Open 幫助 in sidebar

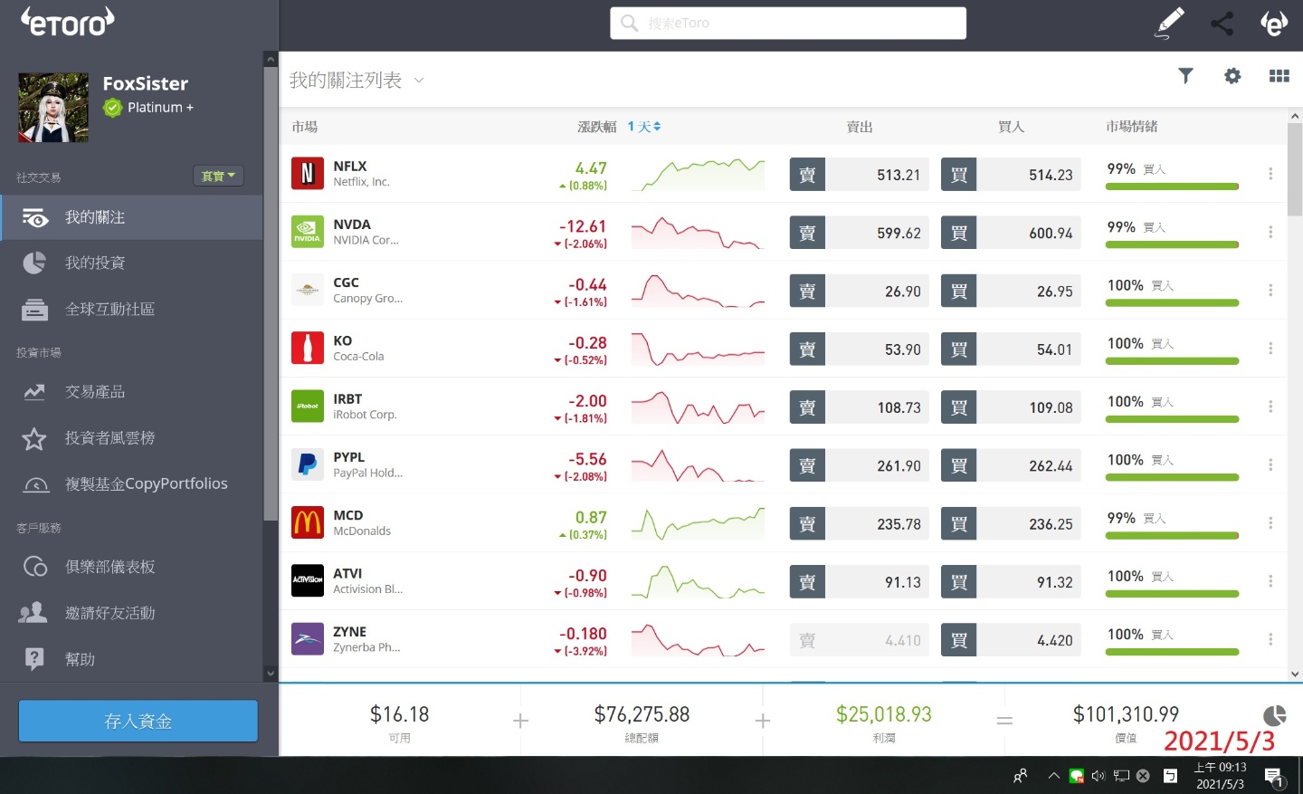(x=132, y=659)
